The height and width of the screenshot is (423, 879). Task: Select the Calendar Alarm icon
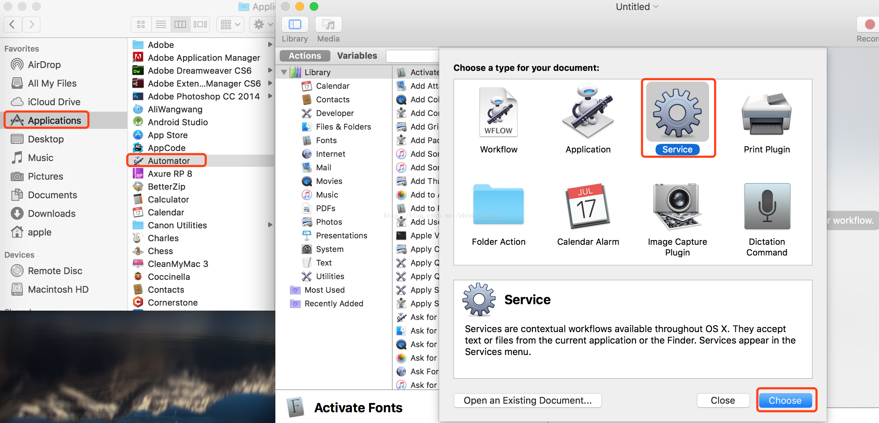pos(588,206)
